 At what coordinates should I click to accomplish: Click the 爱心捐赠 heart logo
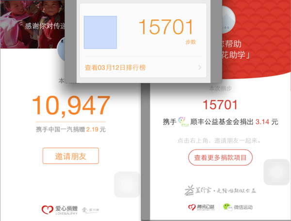click(x=48, y=210)
